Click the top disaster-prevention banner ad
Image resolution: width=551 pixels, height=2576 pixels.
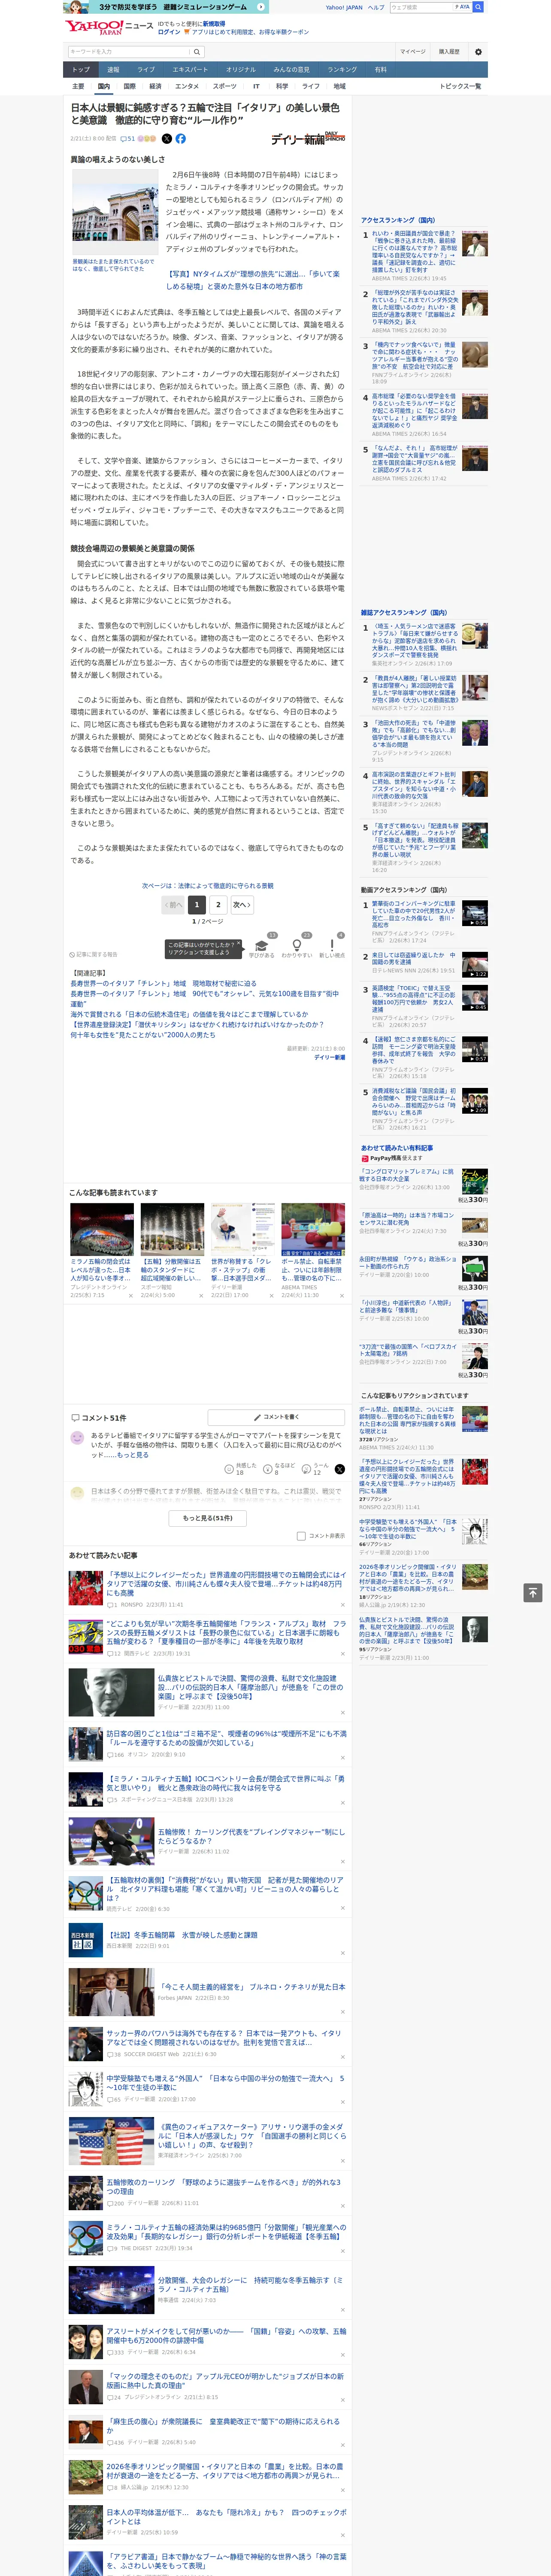coord(165,7)
